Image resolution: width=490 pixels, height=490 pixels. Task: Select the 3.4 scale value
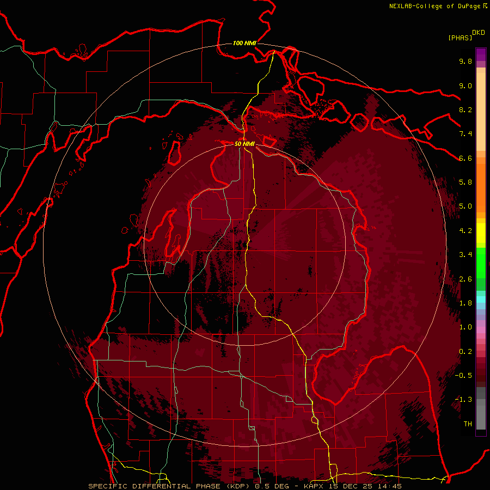click(x=465, y=255)
